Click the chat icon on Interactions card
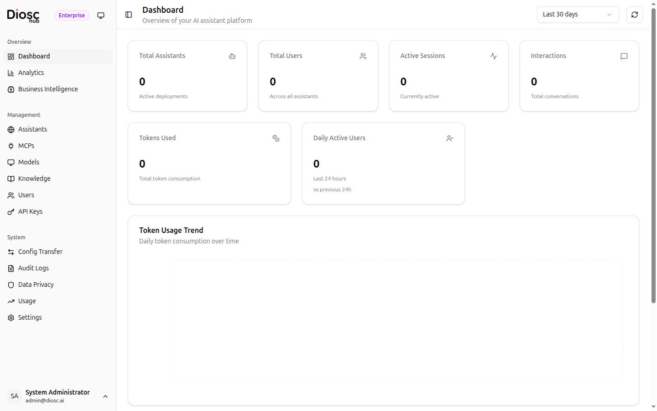Viewport: 657px width, 411px height. pos(624,56)
